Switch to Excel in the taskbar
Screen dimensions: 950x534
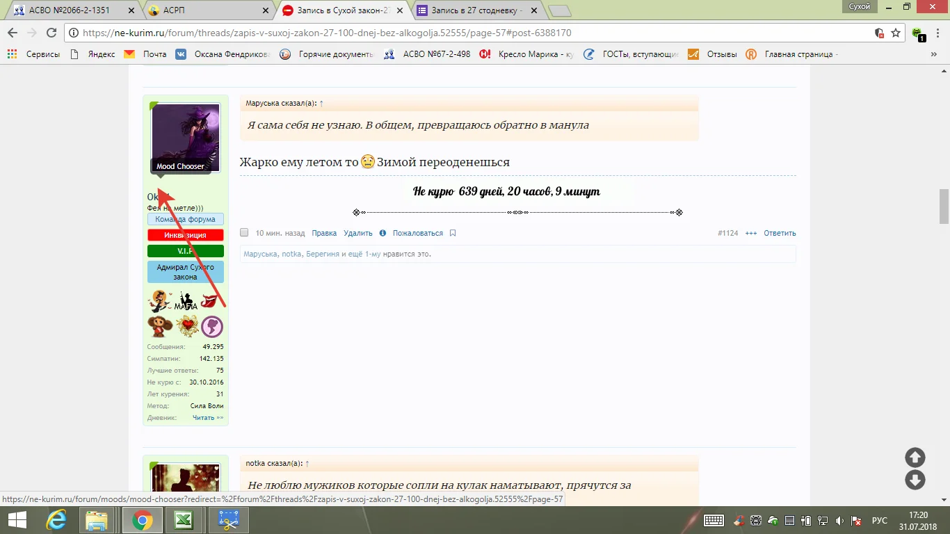coord(184,520)
